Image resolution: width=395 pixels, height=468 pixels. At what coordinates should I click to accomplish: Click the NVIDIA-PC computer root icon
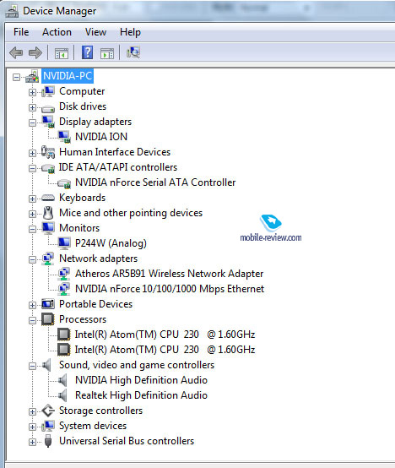click(x=32, y=76)
